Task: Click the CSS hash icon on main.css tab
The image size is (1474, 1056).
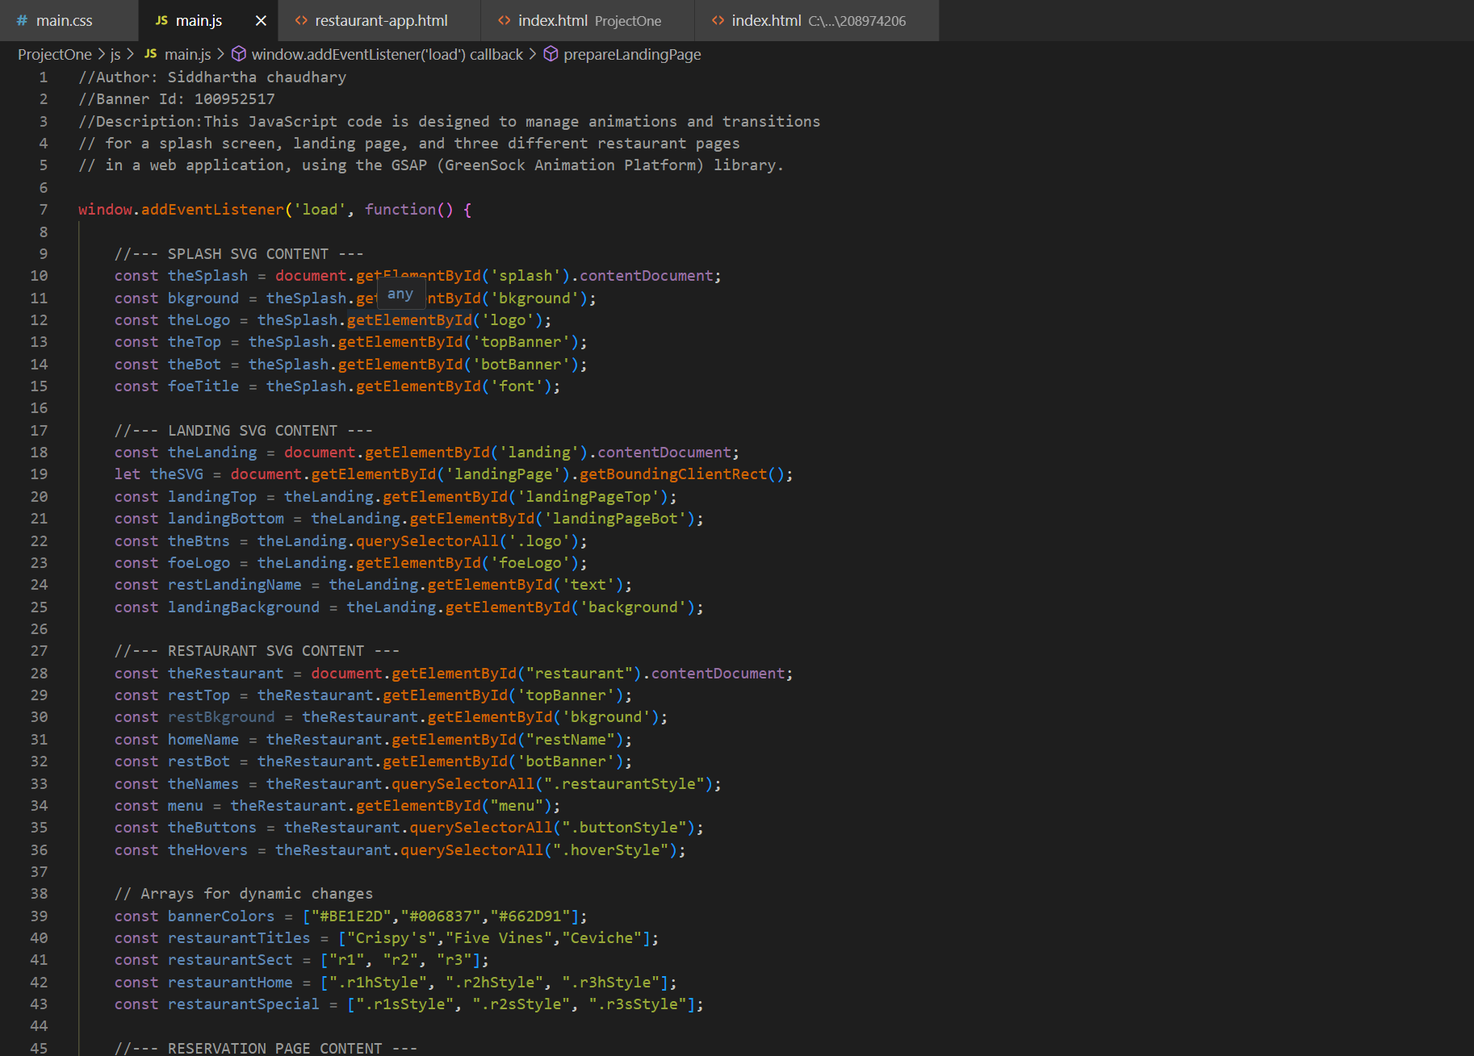Action: click(22, 21)
